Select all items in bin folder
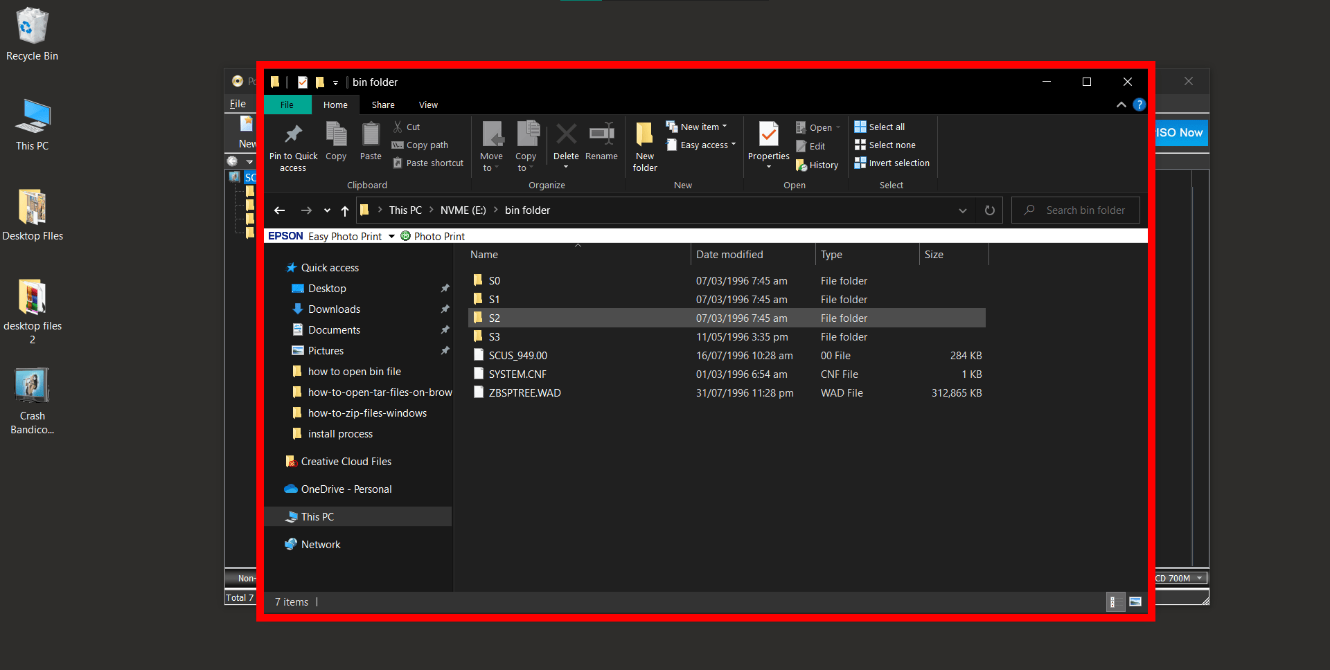This screenshot has height=670, width=1330. point(880,126)
